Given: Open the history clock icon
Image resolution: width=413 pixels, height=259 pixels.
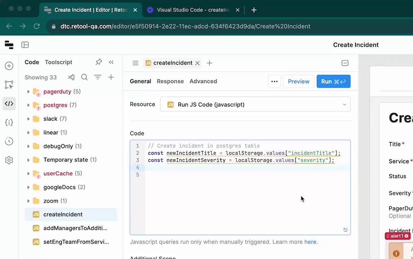Looking at the screenshot, I should click(9, 141).
